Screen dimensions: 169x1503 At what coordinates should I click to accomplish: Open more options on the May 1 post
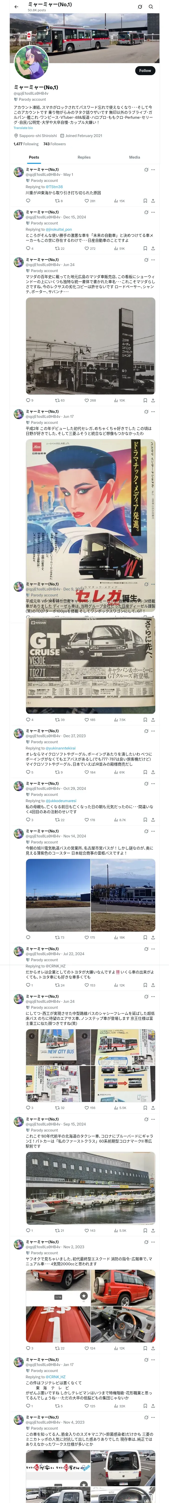click(153, 170)
